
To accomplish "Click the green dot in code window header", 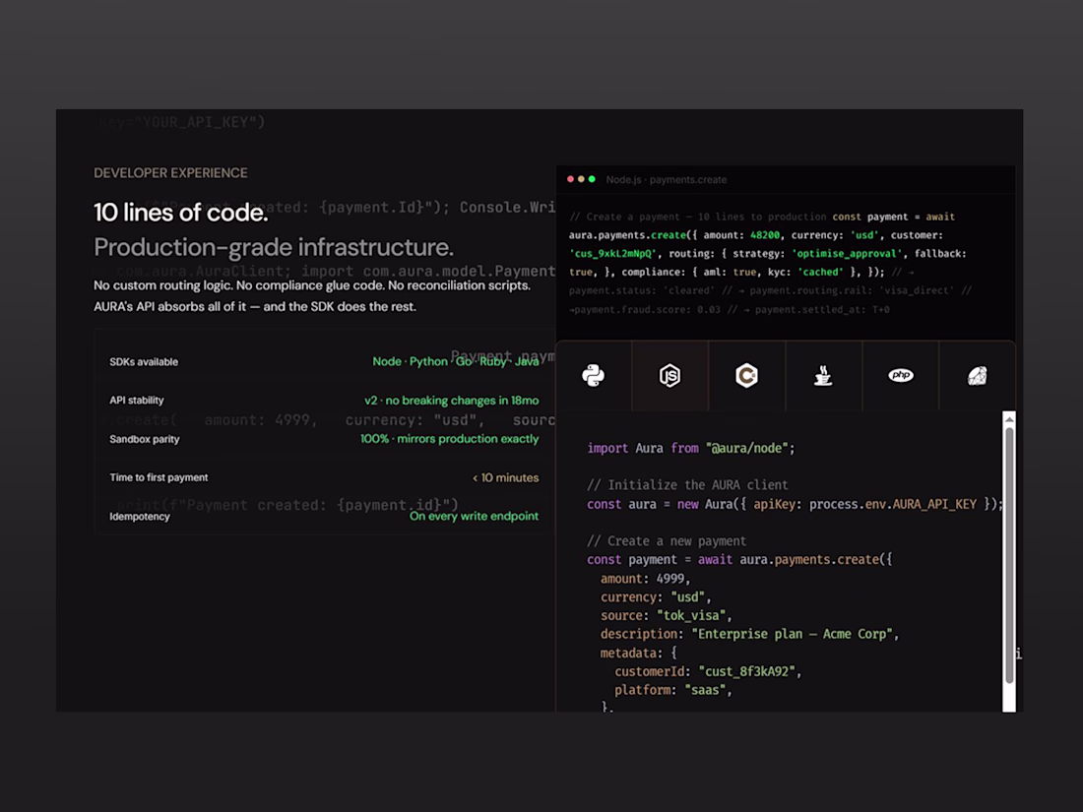I will pos(592,179).
